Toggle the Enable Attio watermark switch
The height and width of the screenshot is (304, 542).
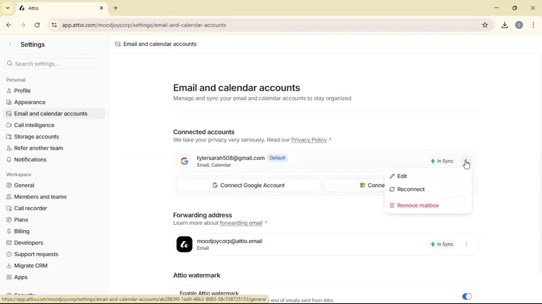[467, 296]
